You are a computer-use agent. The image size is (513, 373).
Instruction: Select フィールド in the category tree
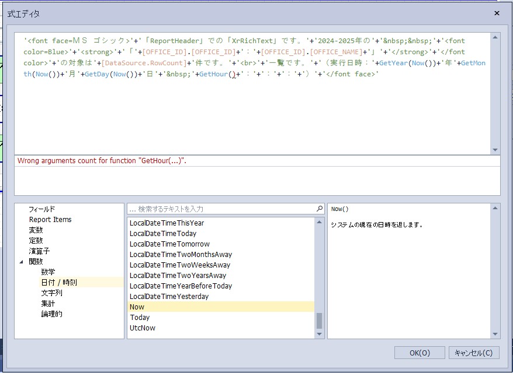[x=41, y=209]
